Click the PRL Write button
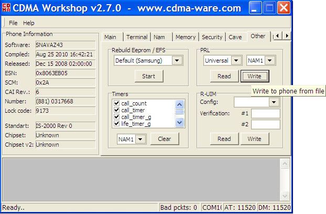 [x=255, y=76]
